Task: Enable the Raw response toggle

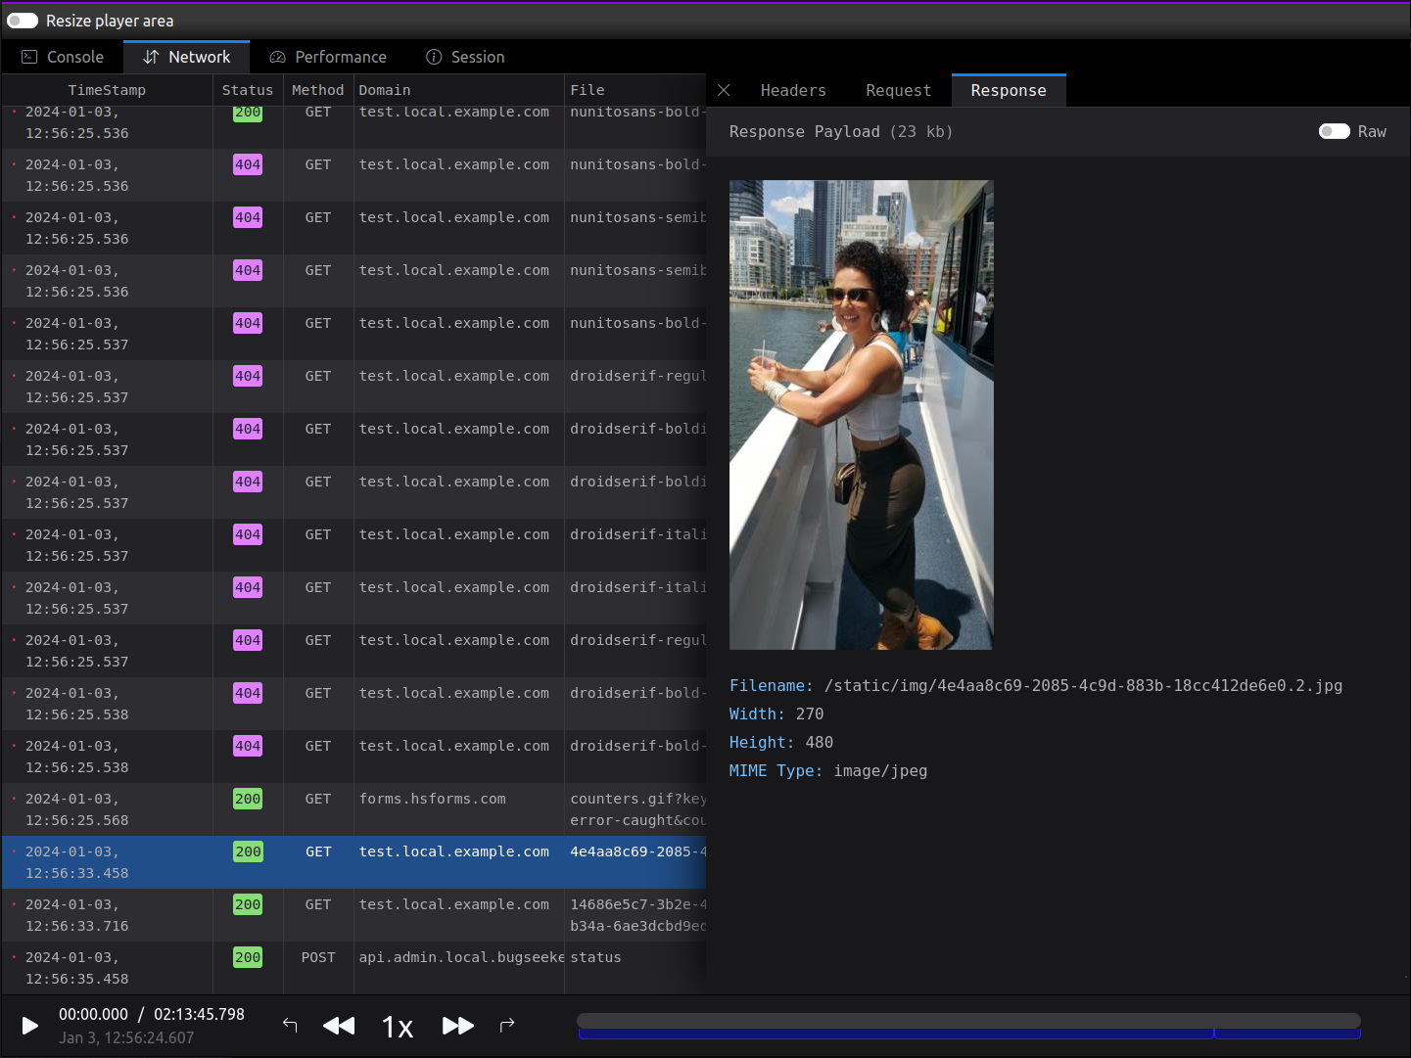Action: coord(1334,131)
